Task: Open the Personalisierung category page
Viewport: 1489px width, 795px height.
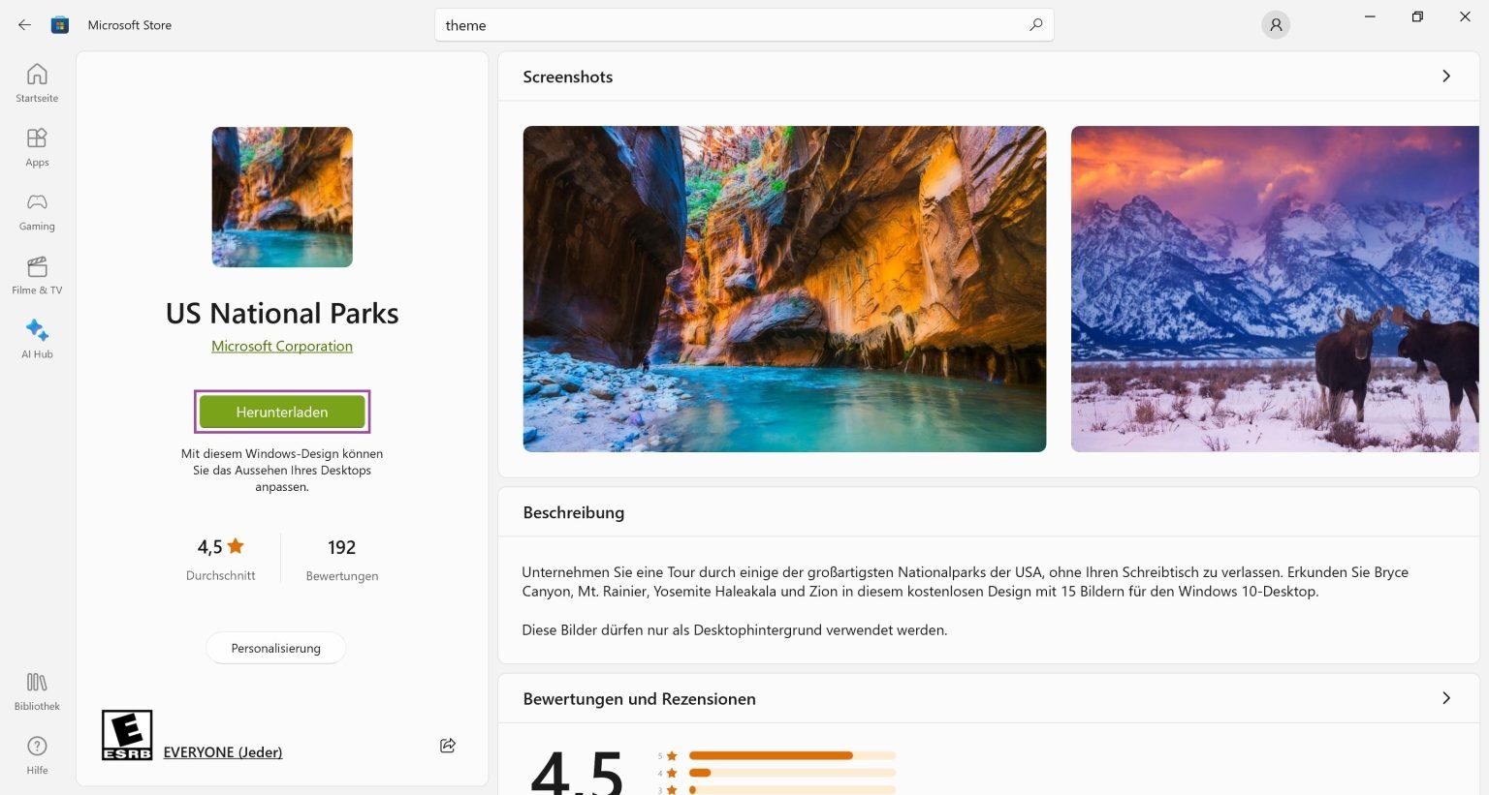Action: [275, 648]
